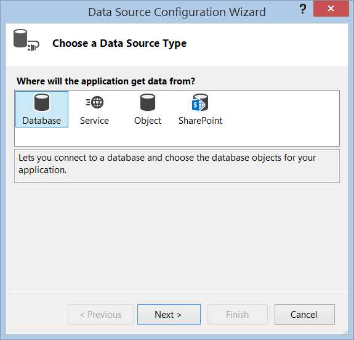Click the Where will the application get data from question

[x=106, y=81]
